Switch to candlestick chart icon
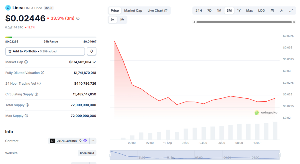Screen dimensions: 300x164 (x=122, y=20)
